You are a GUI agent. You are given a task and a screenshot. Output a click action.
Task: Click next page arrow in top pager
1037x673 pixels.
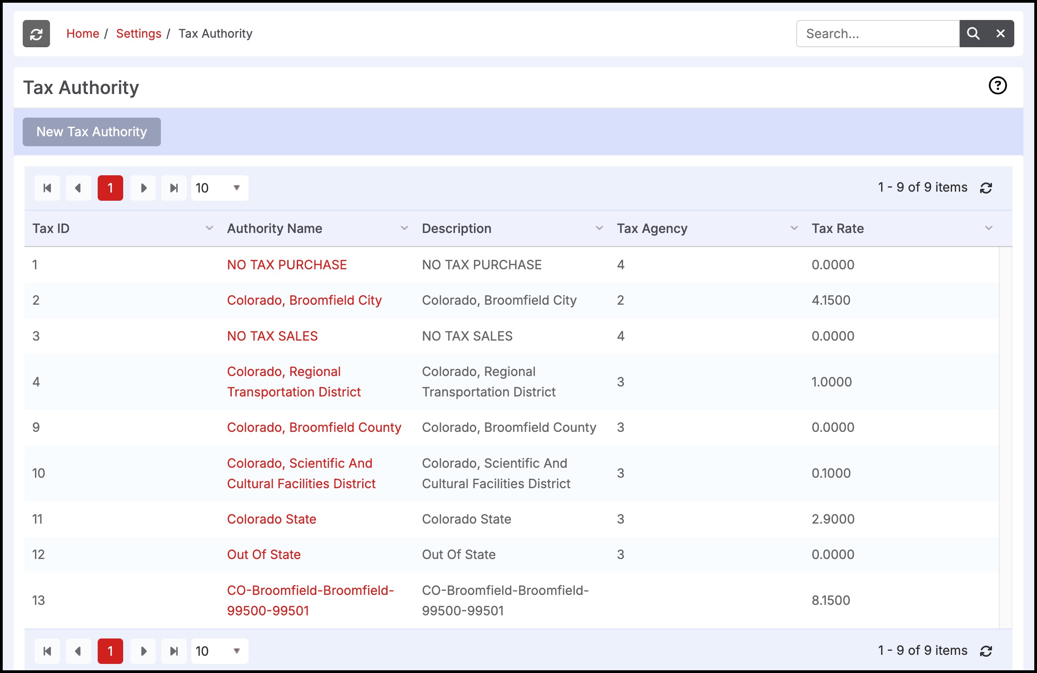pos(143,188)
